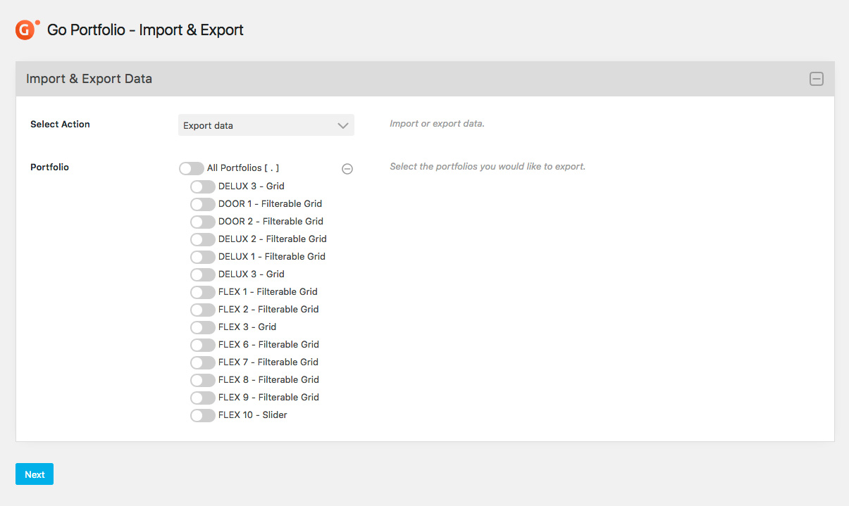
Task: Select FLEX 2 - Filterable Grid toggle
Action: [x=202, y=310]
